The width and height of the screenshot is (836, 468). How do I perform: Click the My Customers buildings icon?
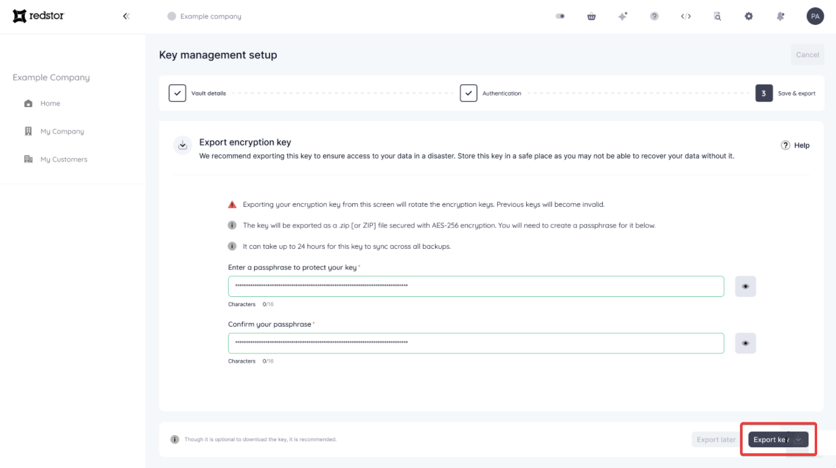[x=28, y=159]
